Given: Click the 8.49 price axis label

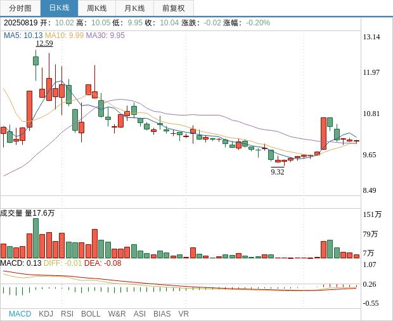Looking at the screenshot, I should (370, 190).
